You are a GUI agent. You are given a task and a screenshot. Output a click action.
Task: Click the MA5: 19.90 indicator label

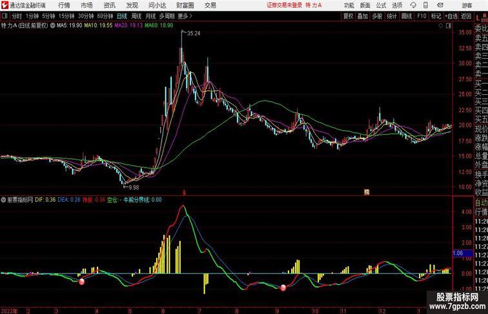[70, 26]
